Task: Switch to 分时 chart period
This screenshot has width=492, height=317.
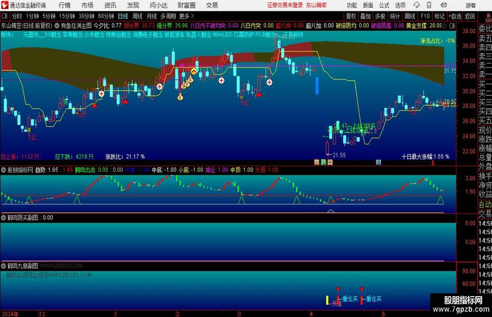Action: [x=17, y=16]
